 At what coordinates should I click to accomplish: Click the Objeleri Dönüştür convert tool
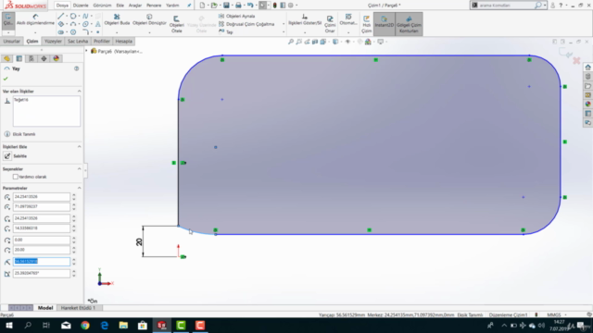pos(149,19)
